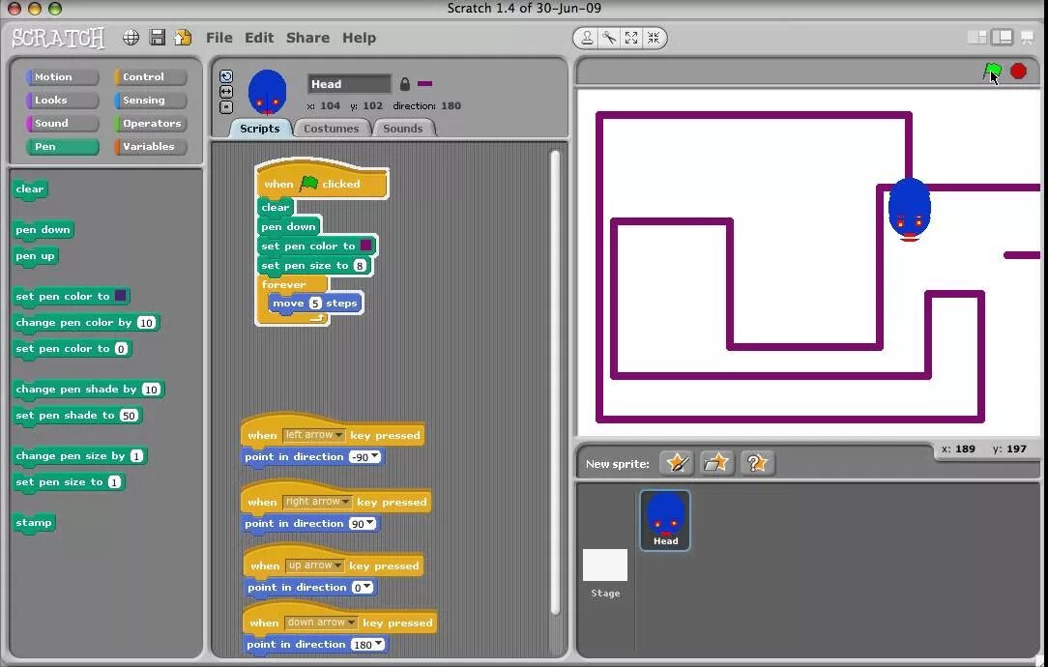Open the Help menu

tap(359, 38)
